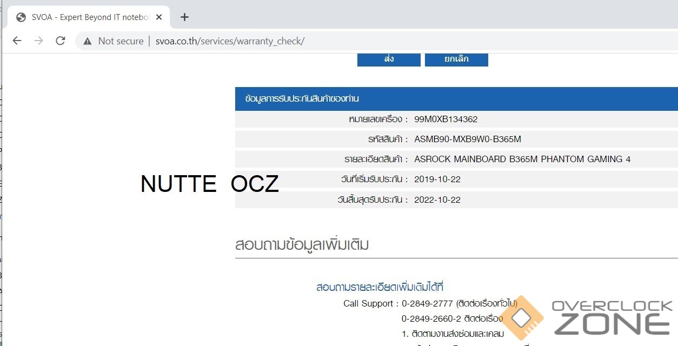
Task: Click the หมายเลขเครื่อง label
Action: (x=378, y=119)
